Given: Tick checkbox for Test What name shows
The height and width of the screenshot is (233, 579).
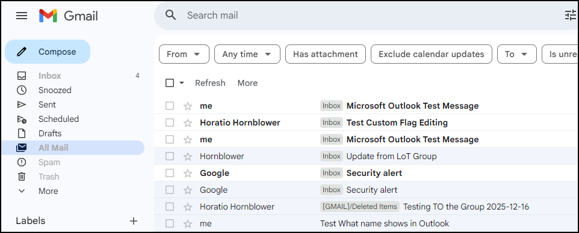Looking at the screenshot, I should coord(170,224).
